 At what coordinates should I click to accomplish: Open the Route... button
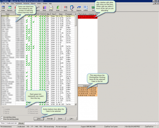61,118
